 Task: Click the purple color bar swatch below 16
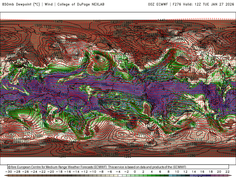[204, 176]
